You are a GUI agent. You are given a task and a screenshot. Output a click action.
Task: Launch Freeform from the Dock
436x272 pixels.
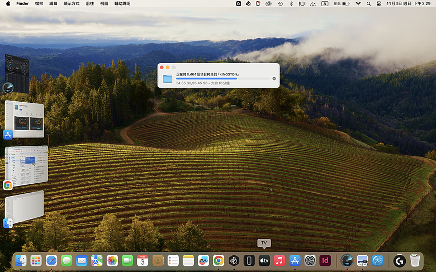pos(203,261)
